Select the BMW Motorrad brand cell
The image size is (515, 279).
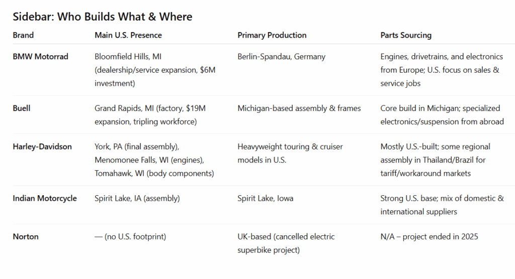[x=40, y=56]
